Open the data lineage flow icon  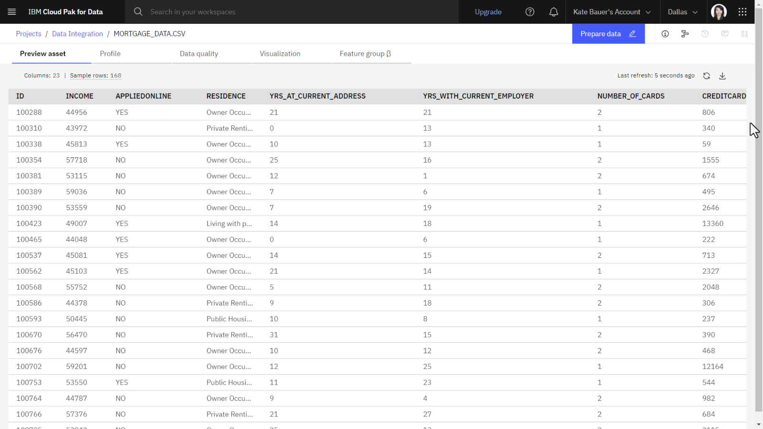click(x=685, y=34)
